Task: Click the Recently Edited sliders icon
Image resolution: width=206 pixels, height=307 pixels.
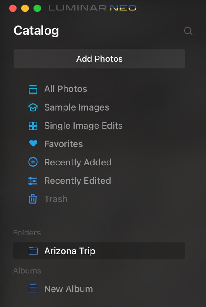Action: pos(33,181)
